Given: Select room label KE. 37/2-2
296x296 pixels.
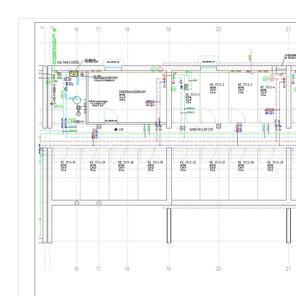Looking at the screenshot, I should click(217, 85).
